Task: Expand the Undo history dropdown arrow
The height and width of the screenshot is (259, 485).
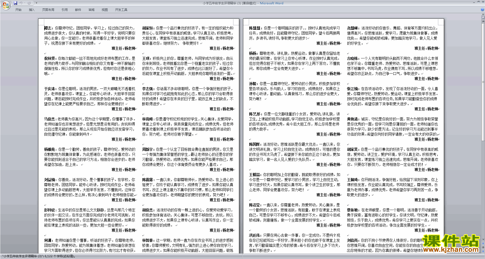Action: pos(25,3)
